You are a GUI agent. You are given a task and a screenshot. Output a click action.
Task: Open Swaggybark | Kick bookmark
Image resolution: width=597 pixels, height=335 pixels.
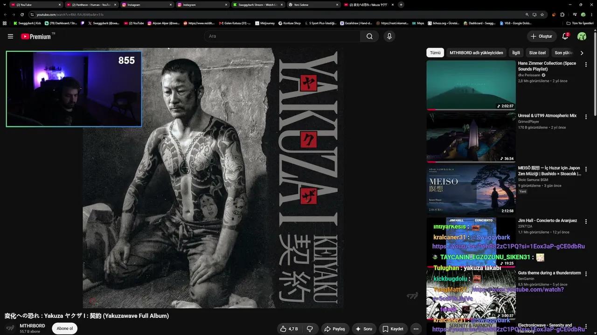tap(27, 23)
